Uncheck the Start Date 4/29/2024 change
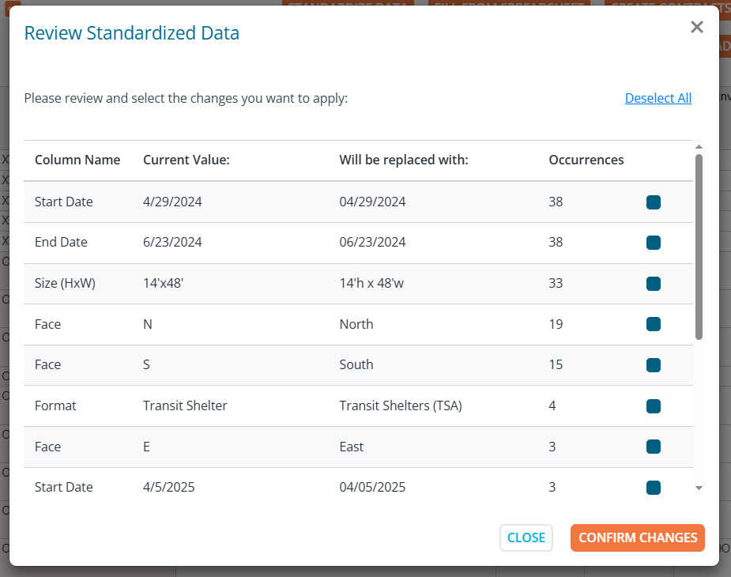Image resolution: width=731 pixels, height=577 pixels. click(653, 202)
